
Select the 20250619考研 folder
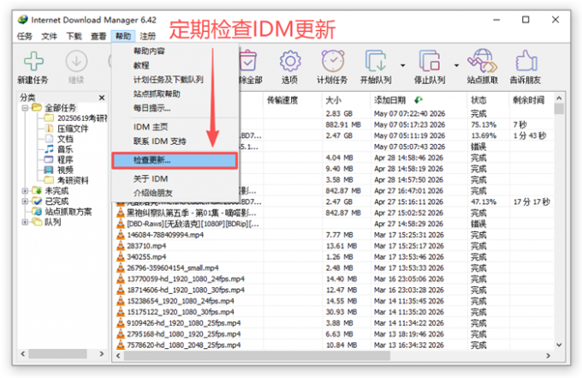(75, 118)
